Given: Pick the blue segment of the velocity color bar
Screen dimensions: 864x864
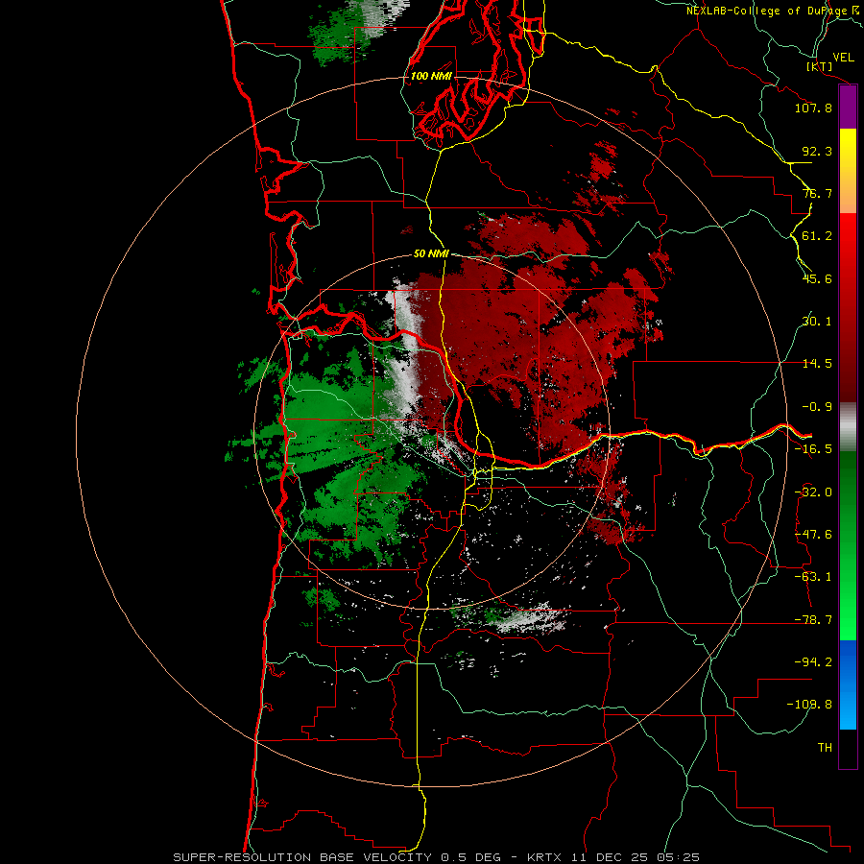Looking at the screenshot, I should click(x=848, y=684).
